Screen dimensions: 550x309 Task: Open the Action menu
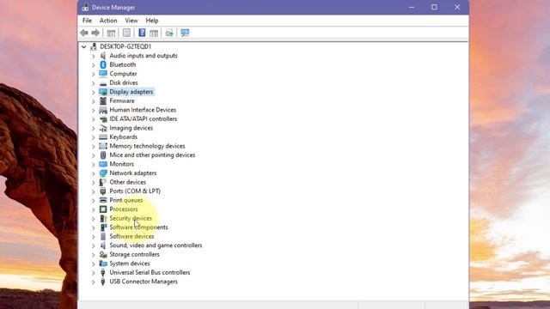[108, 21]
